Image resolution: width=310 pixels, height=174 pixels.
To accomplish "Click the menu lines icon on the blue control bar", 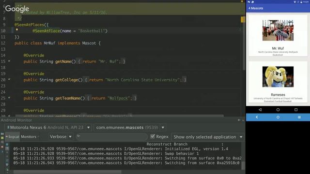I will 299,117.
